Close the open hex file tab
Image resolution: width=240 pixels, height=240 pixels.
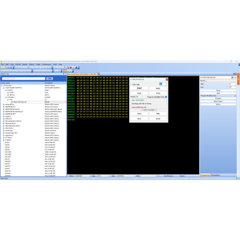click(x=98, y=74)
